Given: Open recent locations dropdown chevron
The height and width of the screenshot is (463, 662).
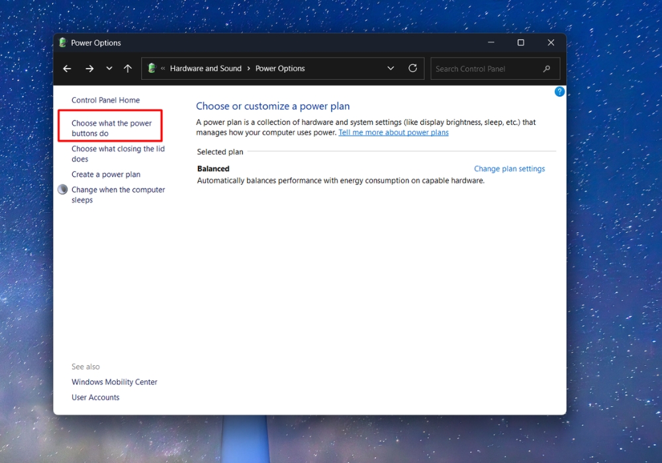Looking at the screenshot, I should click(x=109, y=68).
